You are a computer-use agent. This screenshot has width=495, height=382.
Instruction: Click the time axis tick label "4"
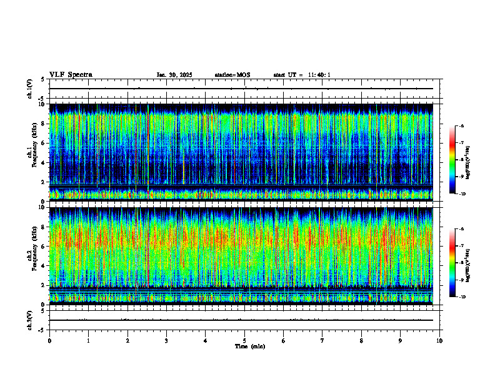206,341
